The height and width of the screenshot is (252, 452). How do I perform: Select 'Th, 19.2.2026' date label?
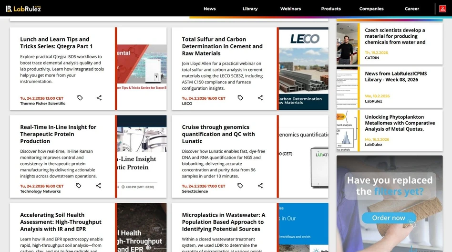pos(377,52)
